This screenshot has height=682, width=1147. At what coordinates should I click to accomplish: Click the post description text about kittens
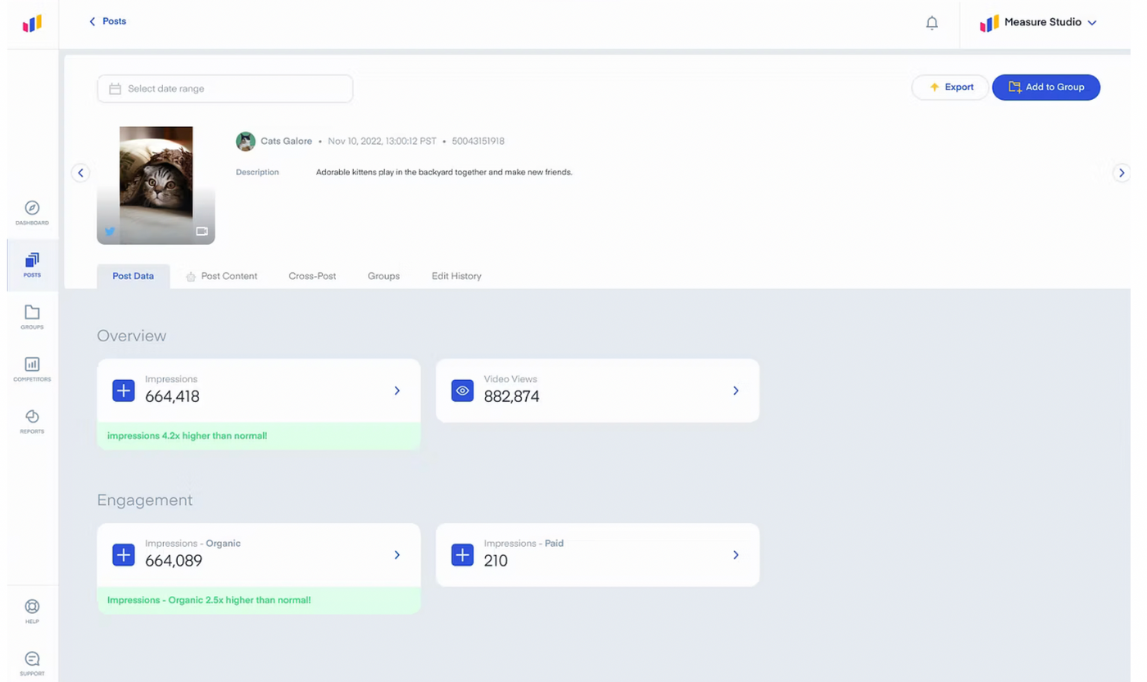point(444,172)
